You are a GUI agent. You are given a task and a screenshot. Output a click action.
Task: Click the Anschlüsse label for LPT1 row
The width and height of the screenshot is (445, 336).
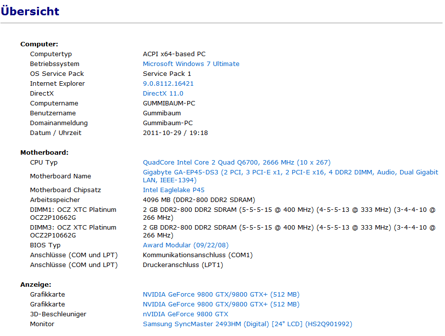point(74,265)
